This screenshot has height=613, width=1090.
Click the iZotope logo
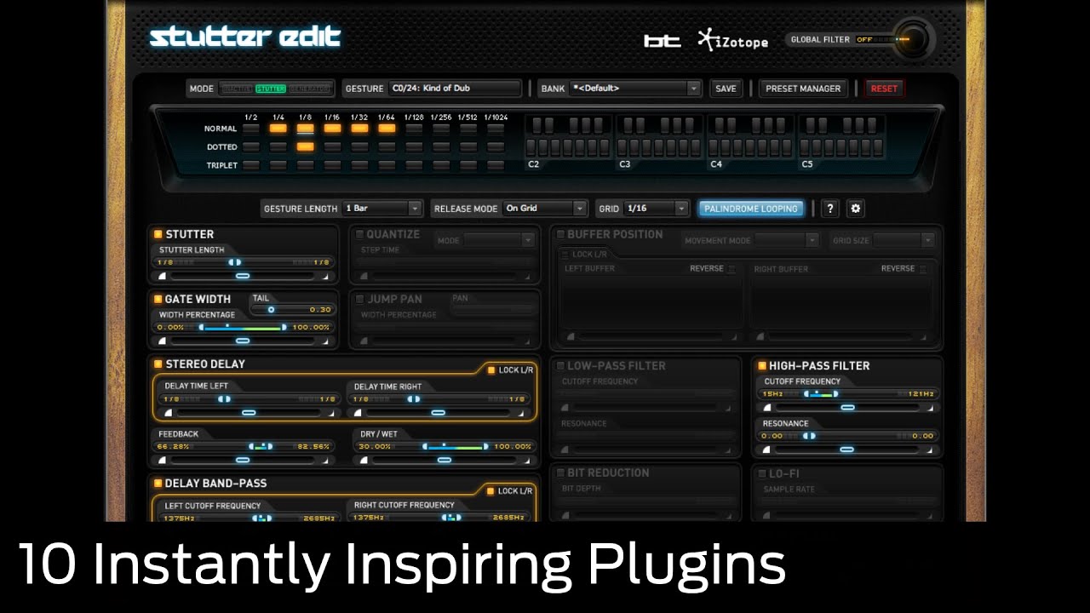point(732,40)
